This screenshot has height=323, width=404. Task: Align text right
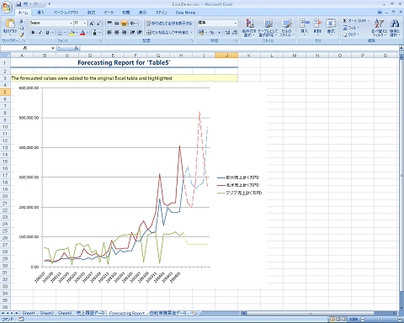point(124,33)
